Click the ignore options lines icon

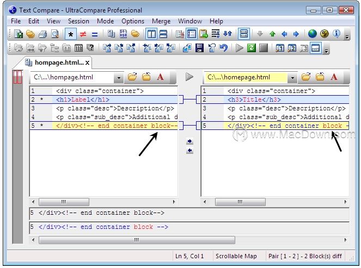[216, 34]
